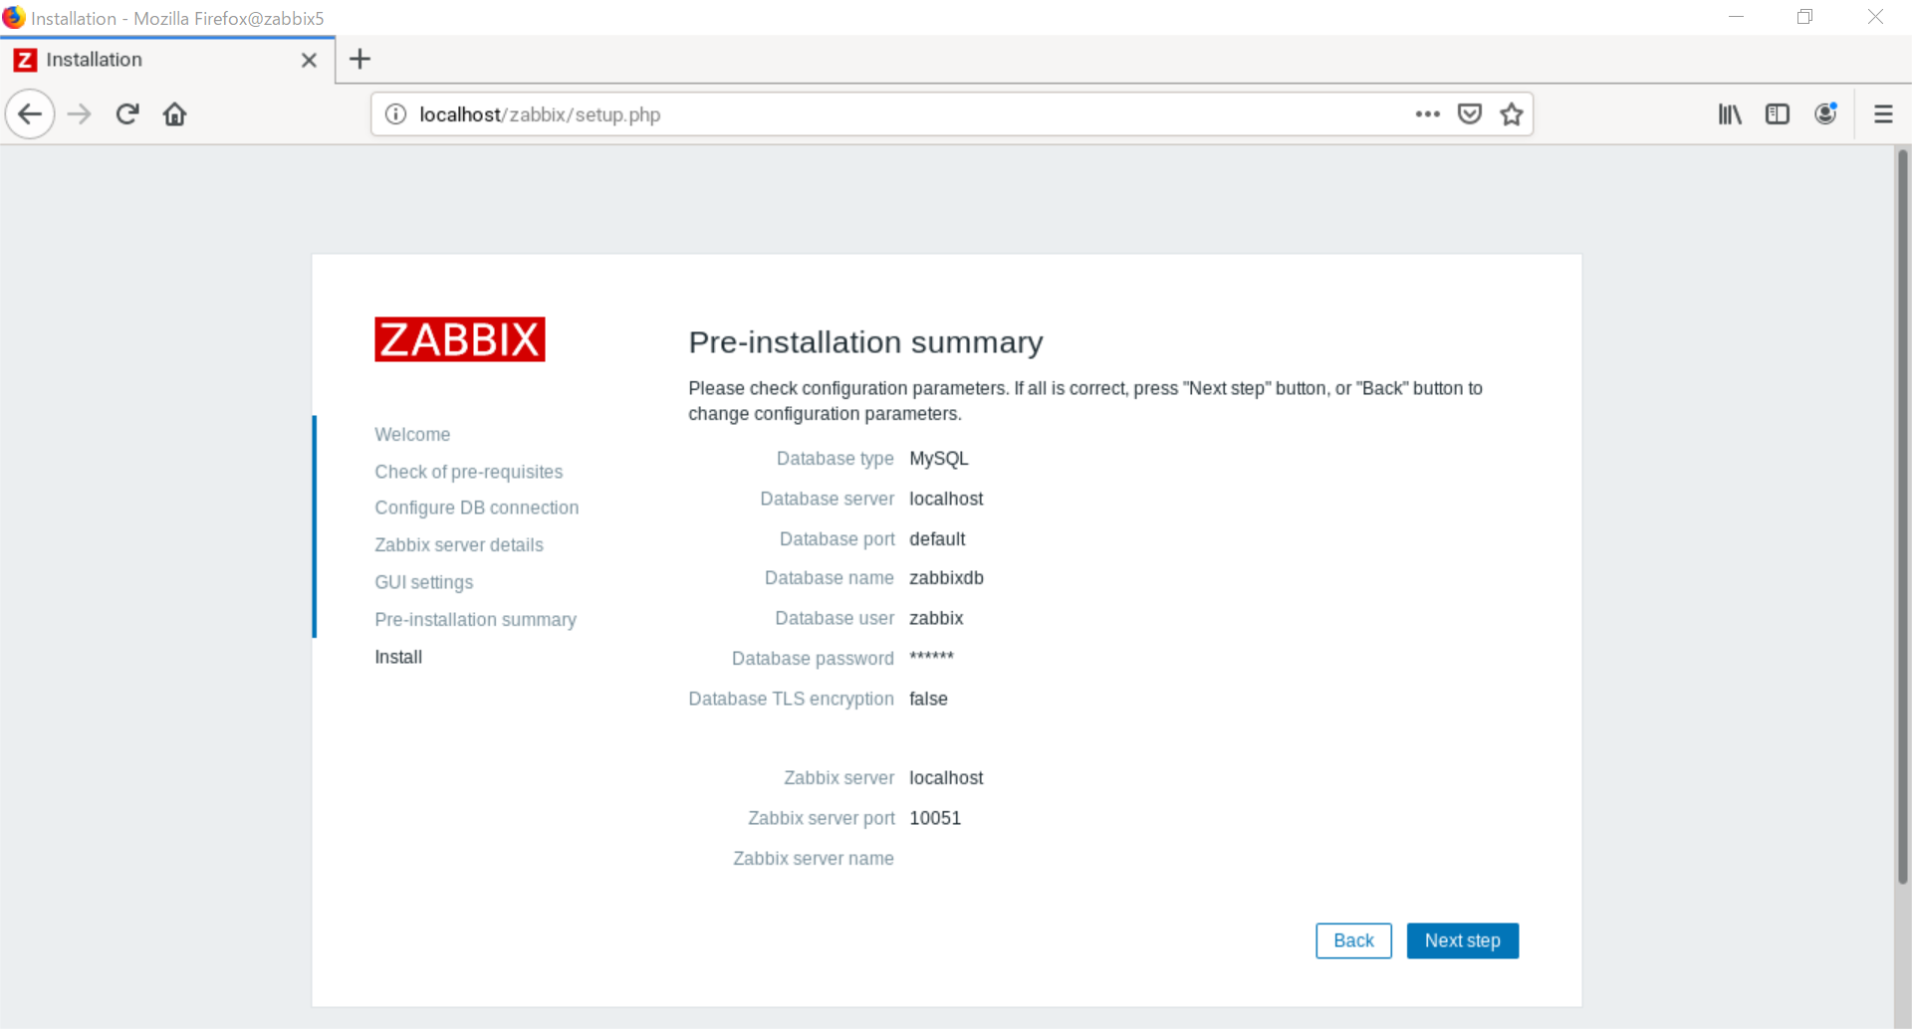Click the Database TLS encryption label
The width and height of the screenshot is (1912, 1029).
[791, 699]
